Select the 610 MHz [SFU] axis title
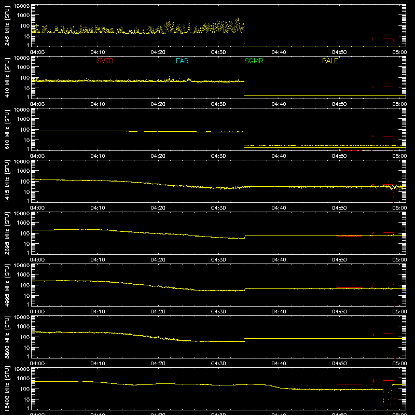Screen dimensions: 415x415 click(7, 129)
